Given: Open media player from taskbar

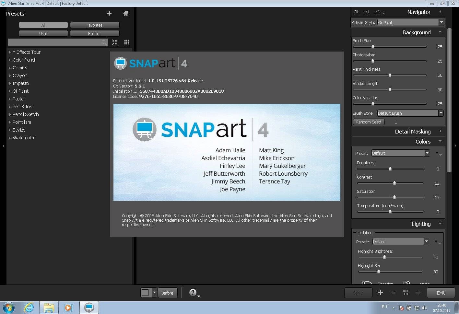Looking at the screenshot, I should (69, 307).
